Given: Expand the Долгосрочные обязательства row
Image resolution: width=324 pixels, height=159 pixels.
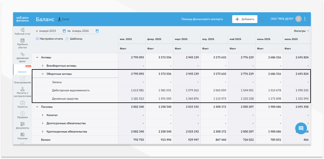Looking at the screenshot, I should 43,123.
